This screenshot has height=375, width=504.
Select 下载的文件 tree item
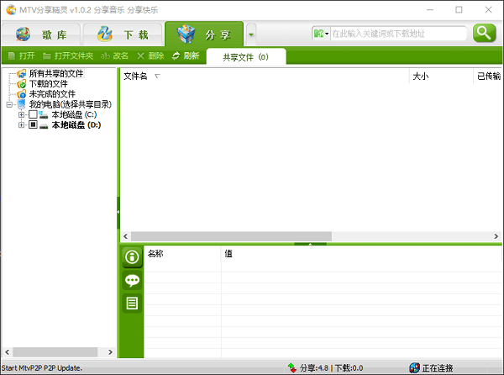click(x=49, y=83)
